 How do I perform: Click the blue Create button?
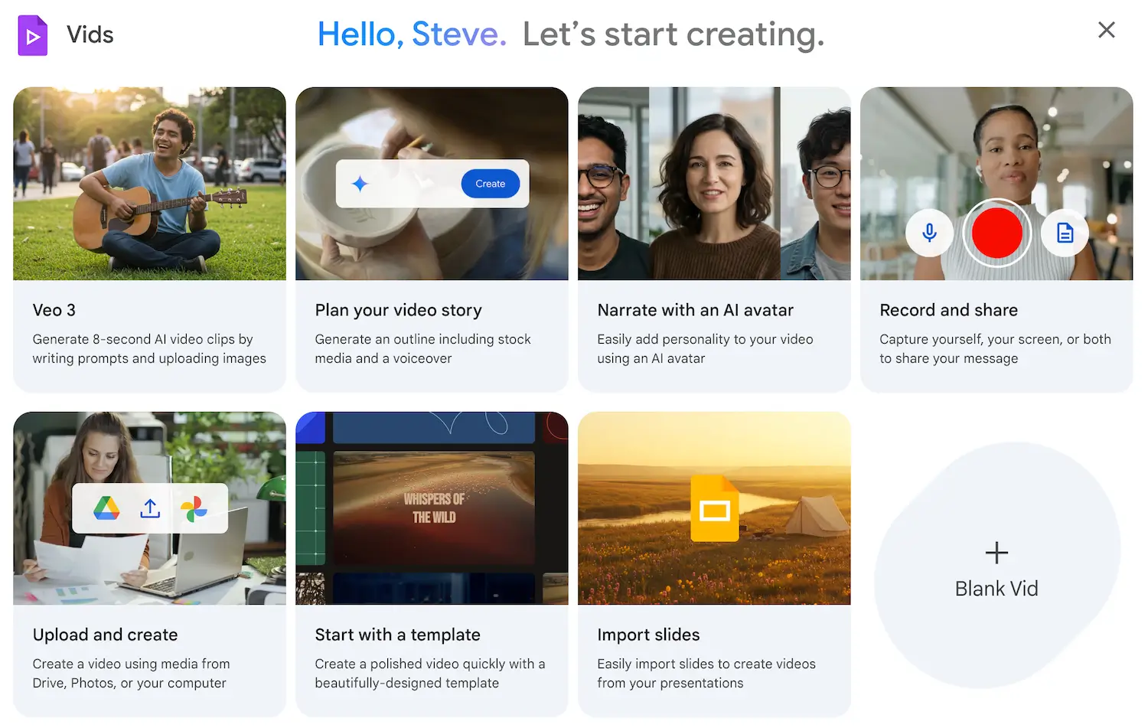(x=490, y=184)
